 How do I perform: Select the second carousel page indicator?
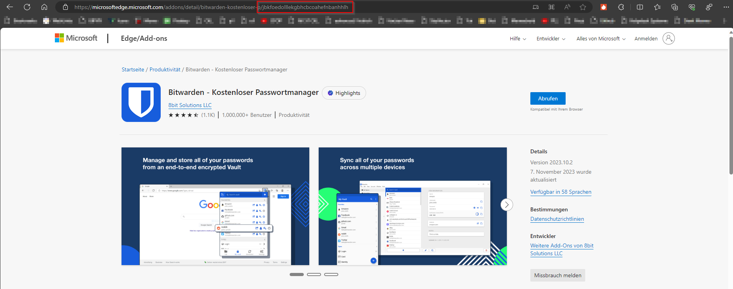coord(314,274)
